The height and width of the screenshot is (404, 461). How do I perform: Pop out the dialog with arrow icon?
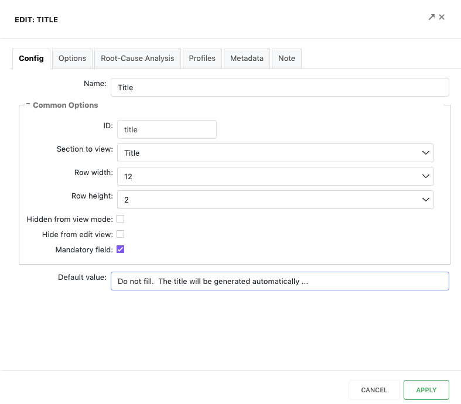[431, 17]
